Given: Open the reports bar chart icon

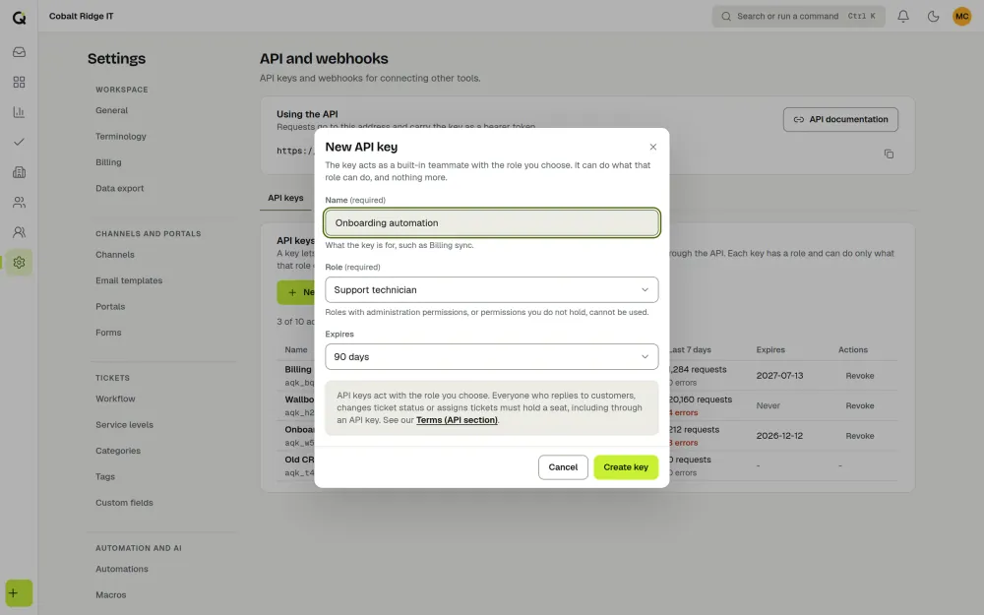Looking at the screenshot, I should (19, 112).
